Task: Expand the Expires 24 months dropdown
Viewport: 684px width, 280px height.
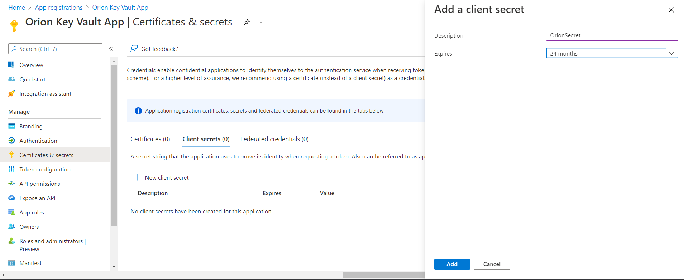Action: click(612, 53)
